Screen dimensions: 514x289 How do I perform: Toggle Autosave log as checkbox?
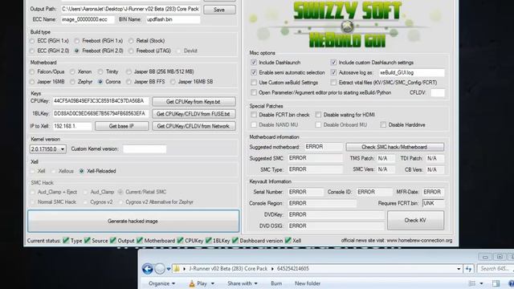click(333, 72)
